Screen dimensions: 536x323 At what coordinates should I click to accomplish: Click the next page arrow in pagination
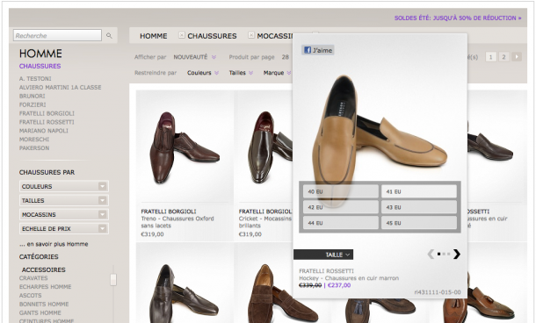pyautogui.click(x=517, y=57)
